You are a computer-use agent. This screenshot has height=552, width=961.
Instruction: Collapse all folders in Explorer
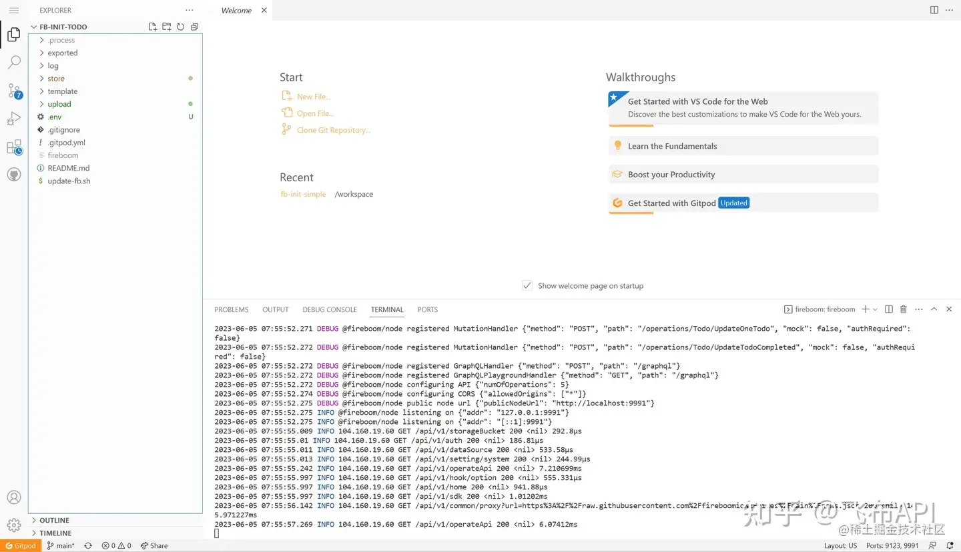[x=194, y=27]
